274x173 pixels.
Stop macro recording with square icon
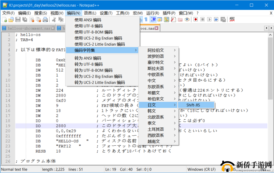coord(202,19)
